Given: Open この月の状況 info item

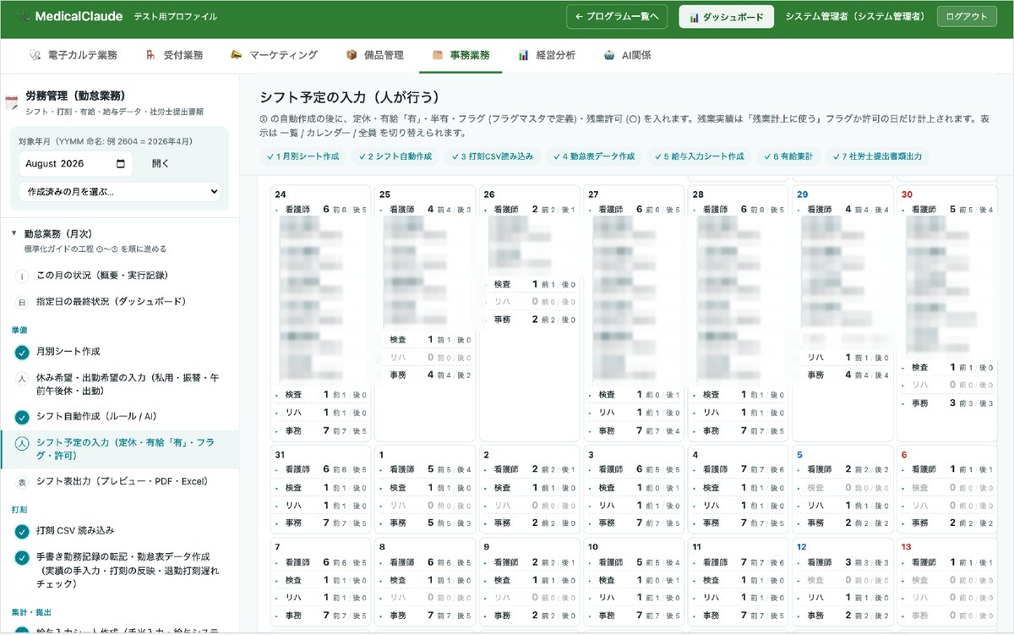Looking at the screenshot, I should pyautogui.click(x=119, y=276).
